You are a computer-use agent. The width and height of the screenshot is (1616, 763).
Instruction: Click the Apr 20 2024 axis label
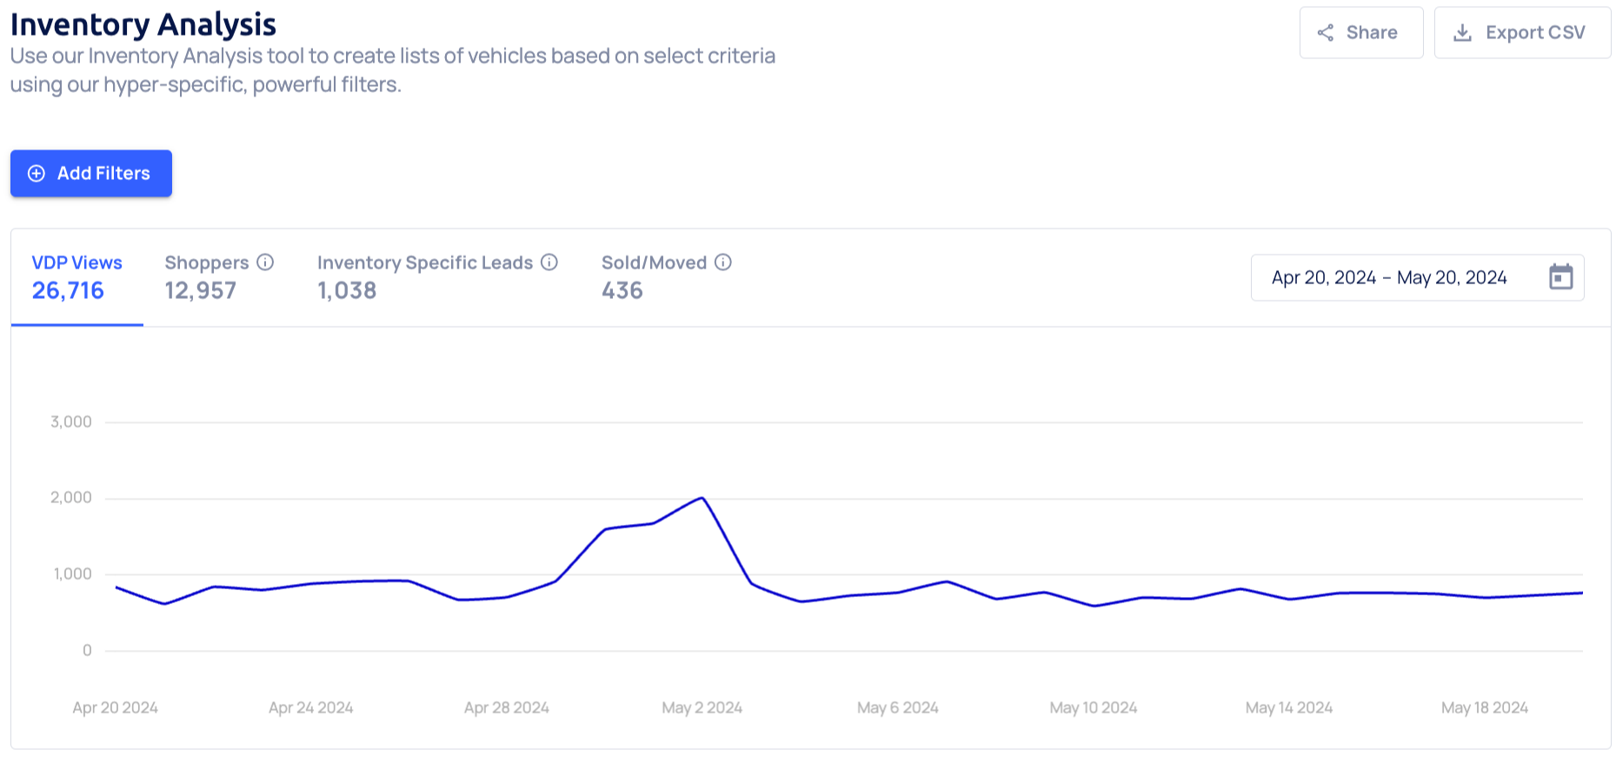[116, 708]
